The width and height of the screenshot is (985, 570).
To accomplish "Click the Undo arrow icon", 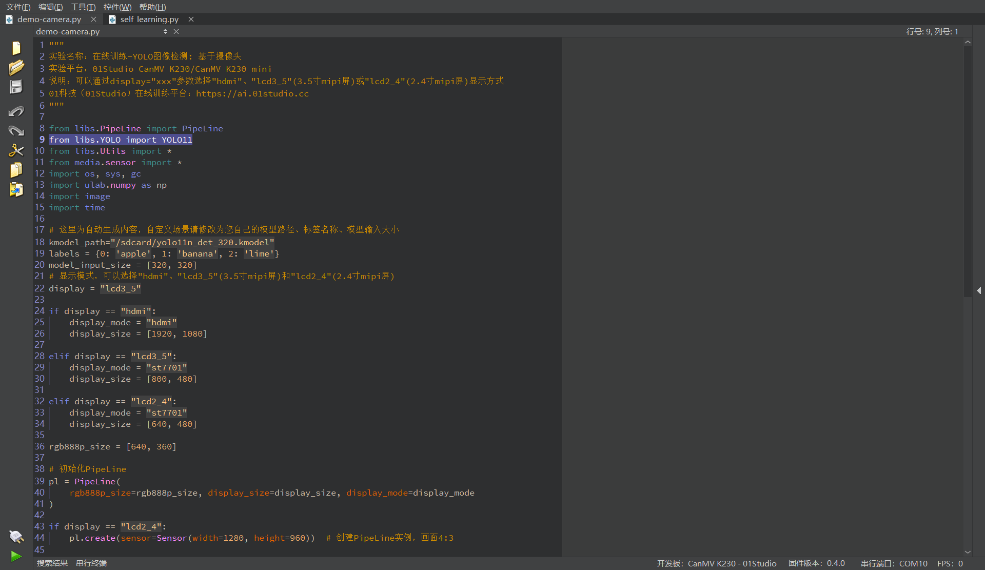I will point(16,111).
